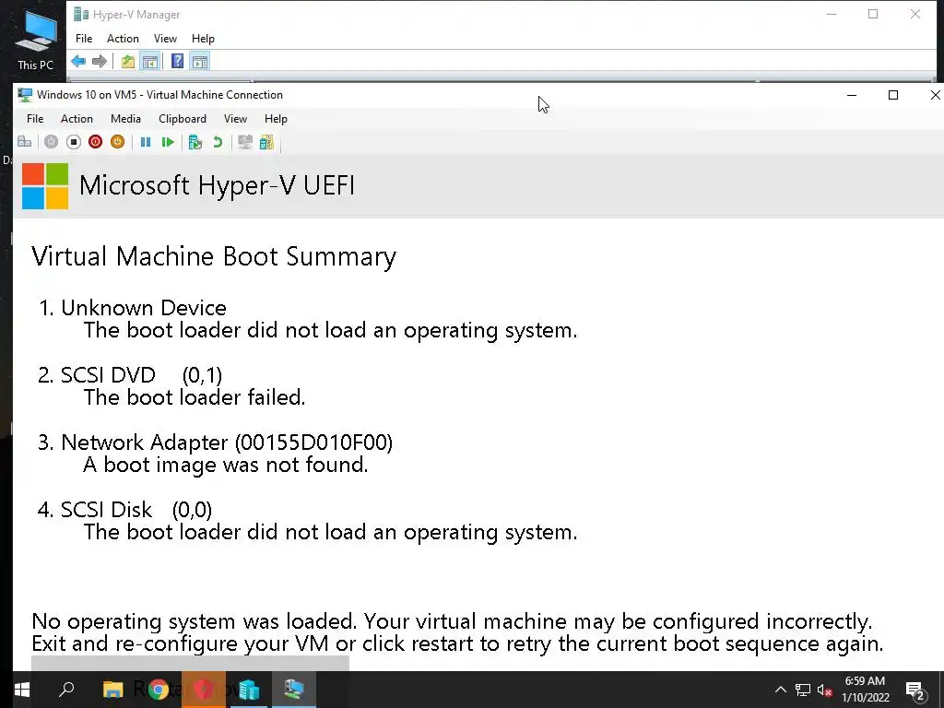Image resolution: width=944 pixels, height=708 pixels.
Task: Create a checkpoint via toolbar icon
Action: [x=195, y=142]
